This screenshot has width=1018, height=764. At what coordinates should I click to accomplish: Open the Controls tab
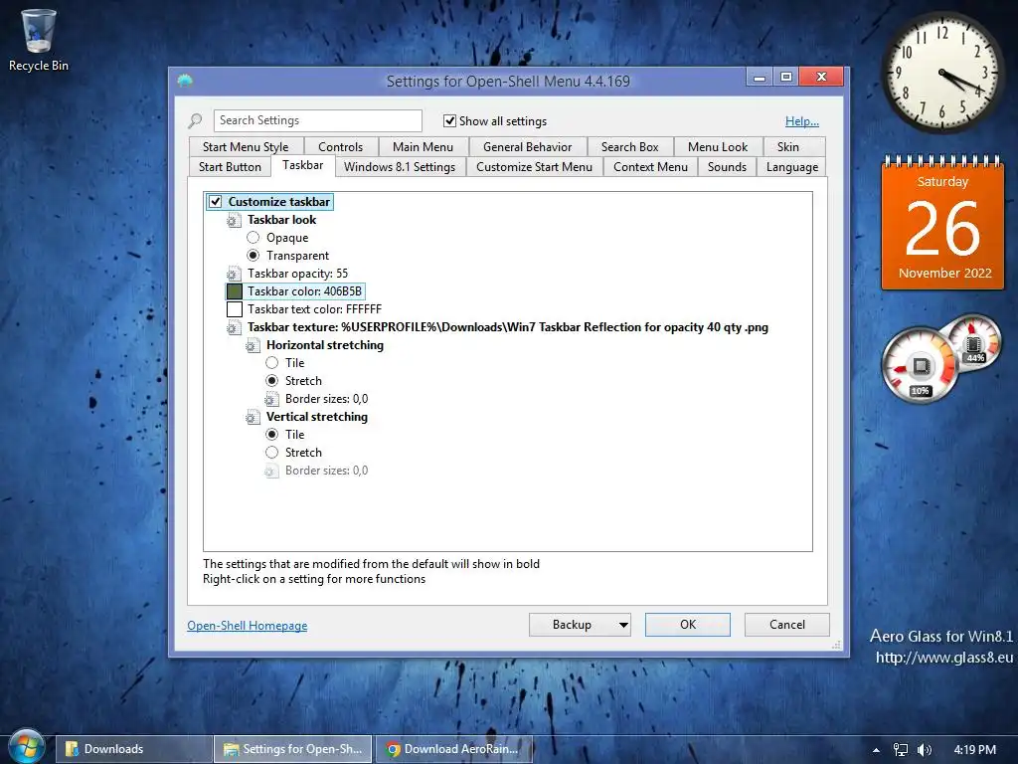click(x=340, y=147)
